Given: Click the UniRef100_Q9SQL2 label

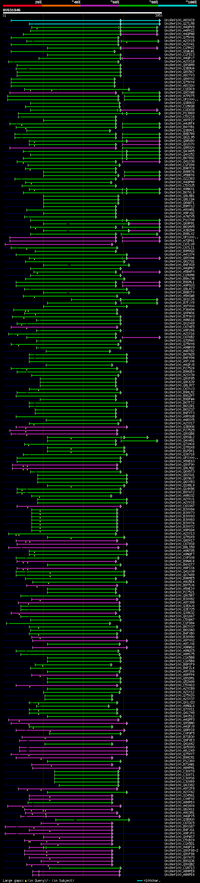Looking at the screenshot, I should [179, 437].
